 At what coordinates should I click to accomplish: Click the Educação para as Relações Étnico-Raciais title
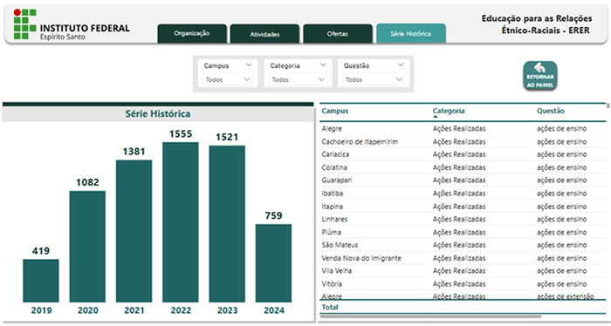click(x=537, y=24)
